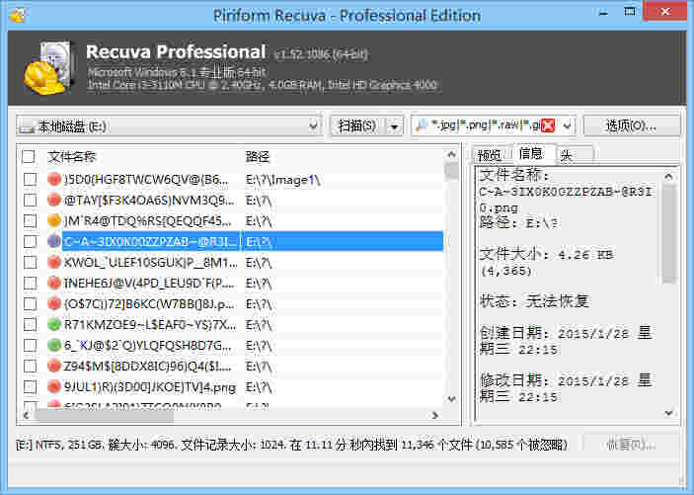Viewport: 694px width, 495px height.
Task: Click the file list vertical scrollbar up arrow
Action: click(x=451, y=155)
